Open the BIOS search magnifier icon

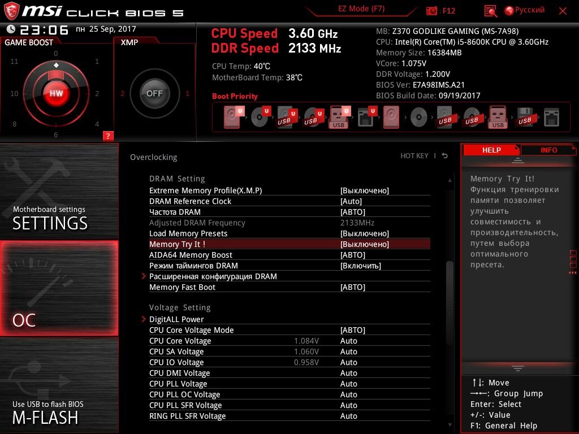(490, 11)
